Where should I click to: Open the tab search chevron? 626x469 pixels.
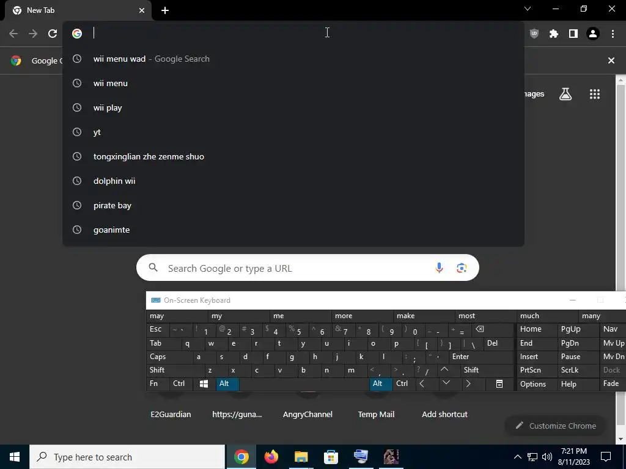(528, 9)
